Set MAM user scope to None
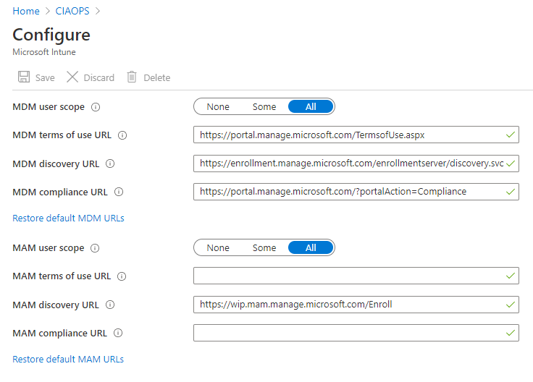533x382 pixels. [218, 248]
